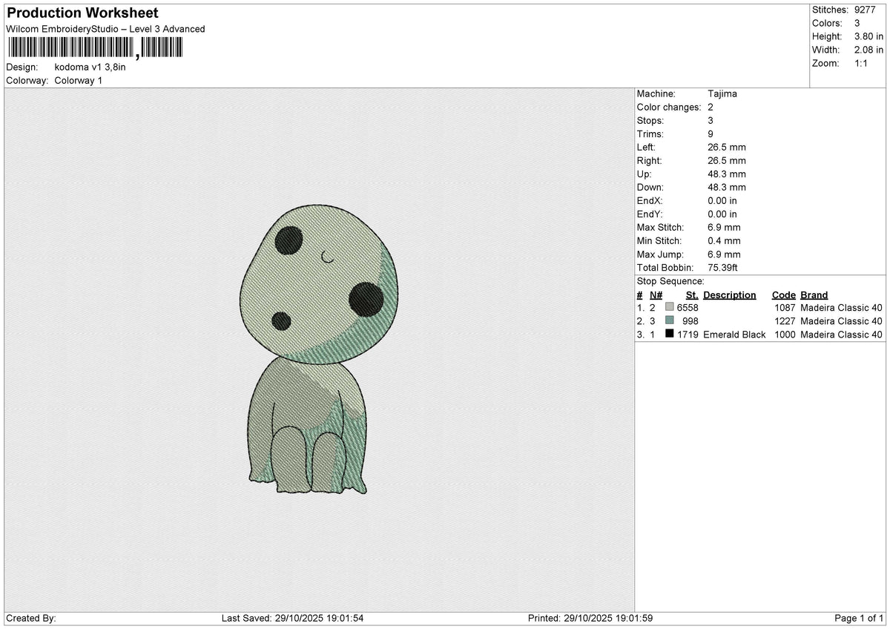The height and width of the screenshot is (629, 890).
Task: Click the Colors value 3
Action: click(x=857, y=23)
